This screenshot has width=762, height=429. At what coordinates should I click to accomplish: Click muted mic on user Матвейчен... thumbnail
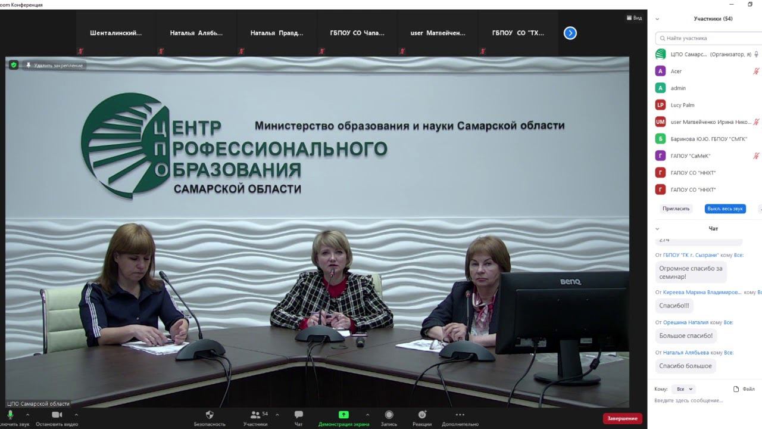pyautogui.click(x=402, y=51)
